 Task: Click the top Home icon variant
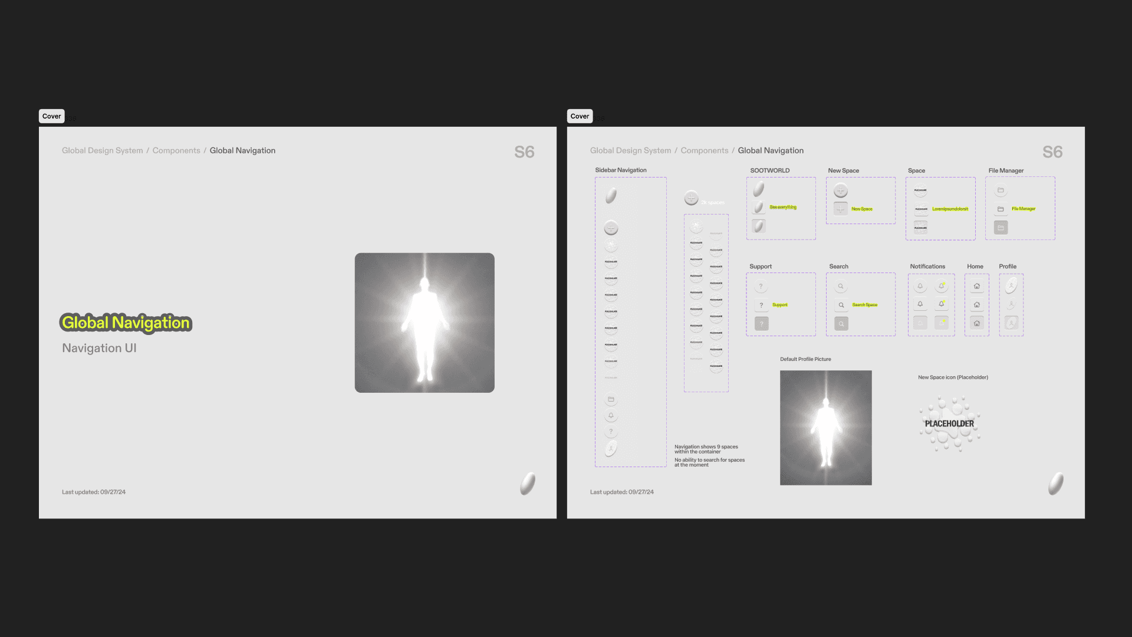[x=977, y=286]
